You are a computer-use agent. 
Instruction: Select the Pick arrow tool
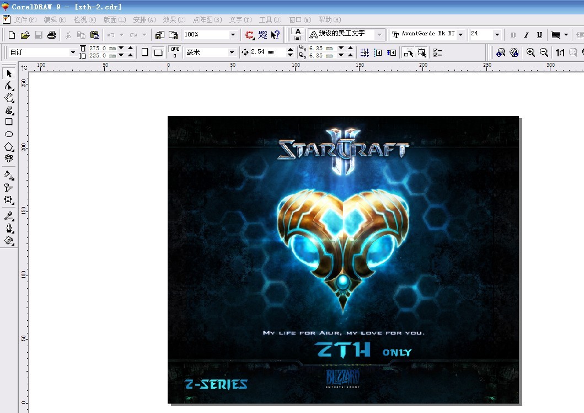click(x=9, y=73)
